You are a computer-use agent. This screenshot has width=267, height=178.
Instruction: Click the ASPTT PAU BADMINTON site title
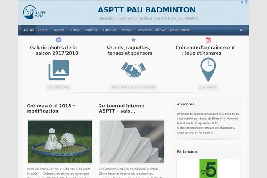[146, 10]
